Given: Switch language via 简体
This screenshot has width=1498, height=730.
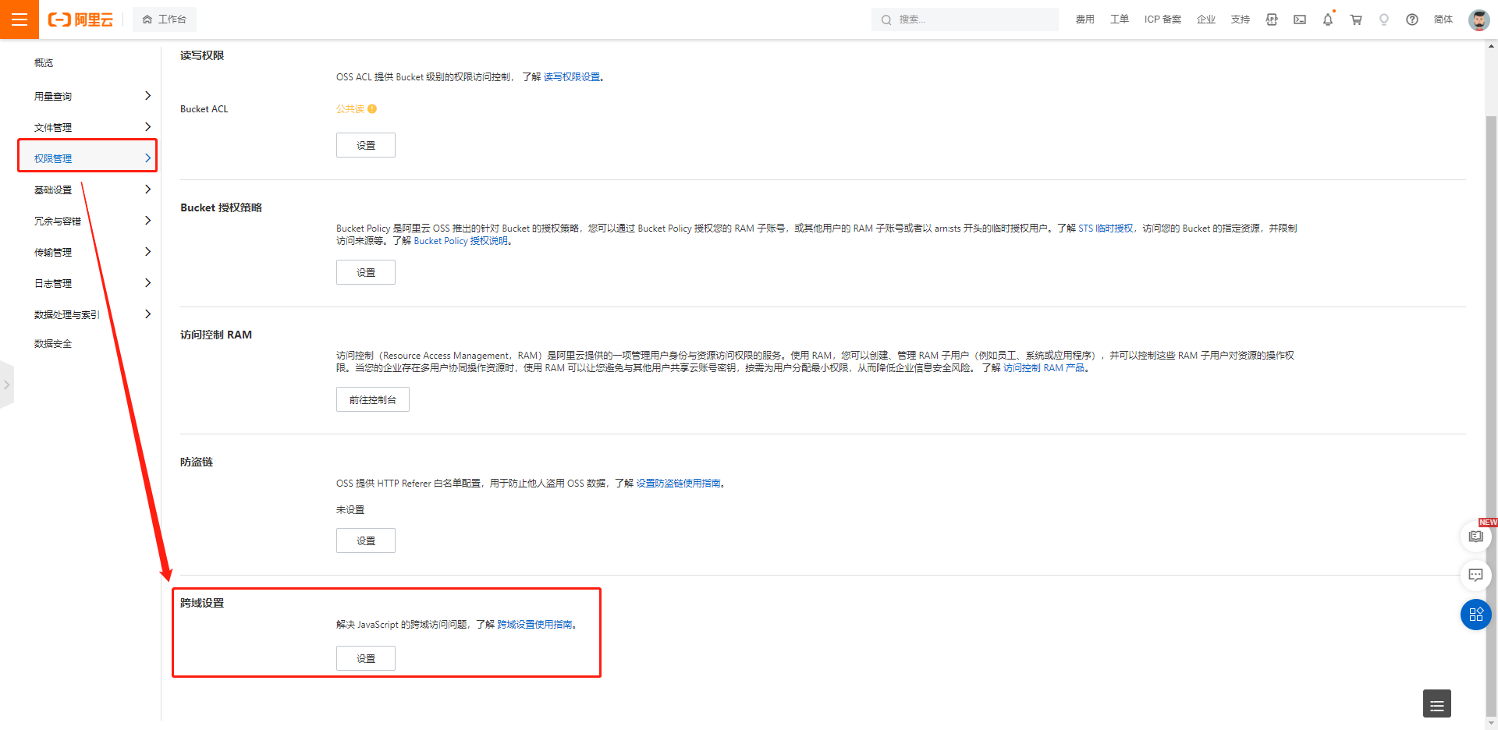Looking at the screenshot, I should [x=1443, y=19].
